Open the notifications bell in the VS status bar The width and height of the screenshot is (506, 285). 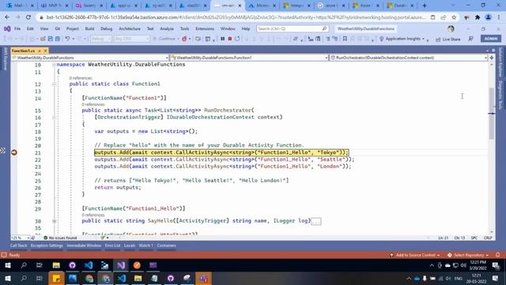tap(497, 255)
